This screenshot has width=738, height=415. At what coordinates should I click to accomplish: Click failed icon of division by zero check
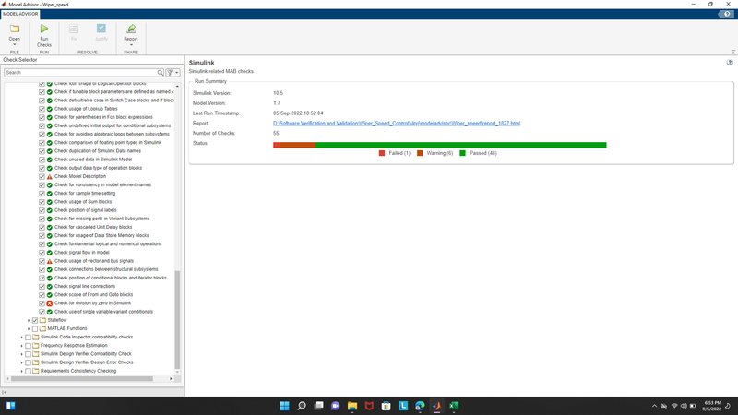(50, 303)
